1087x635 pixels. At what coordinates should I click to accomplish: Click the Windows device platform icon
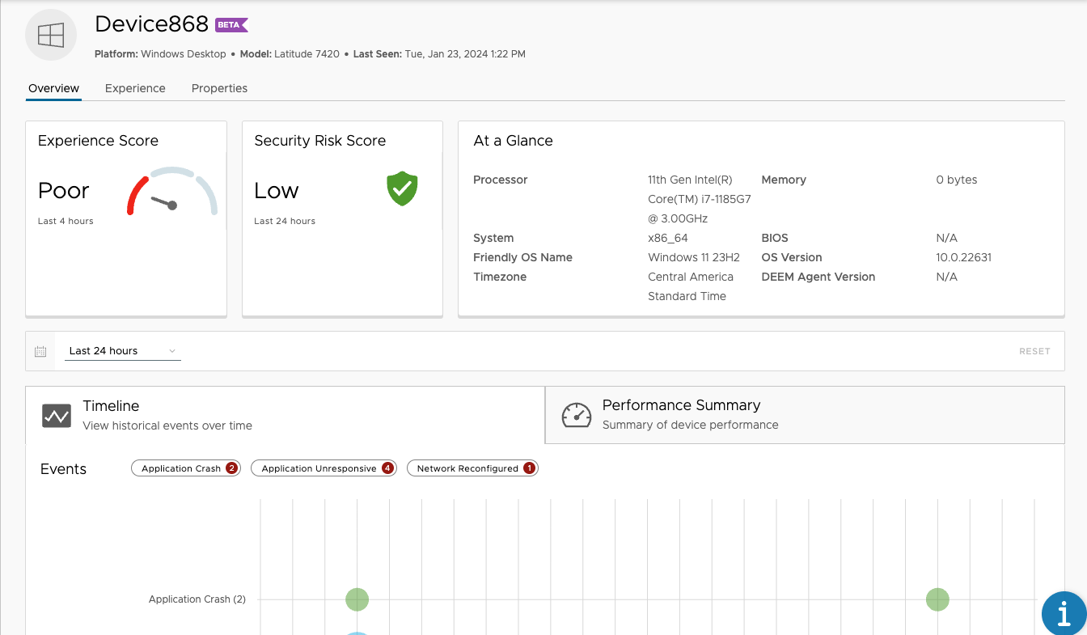click(x=51, y=35)
